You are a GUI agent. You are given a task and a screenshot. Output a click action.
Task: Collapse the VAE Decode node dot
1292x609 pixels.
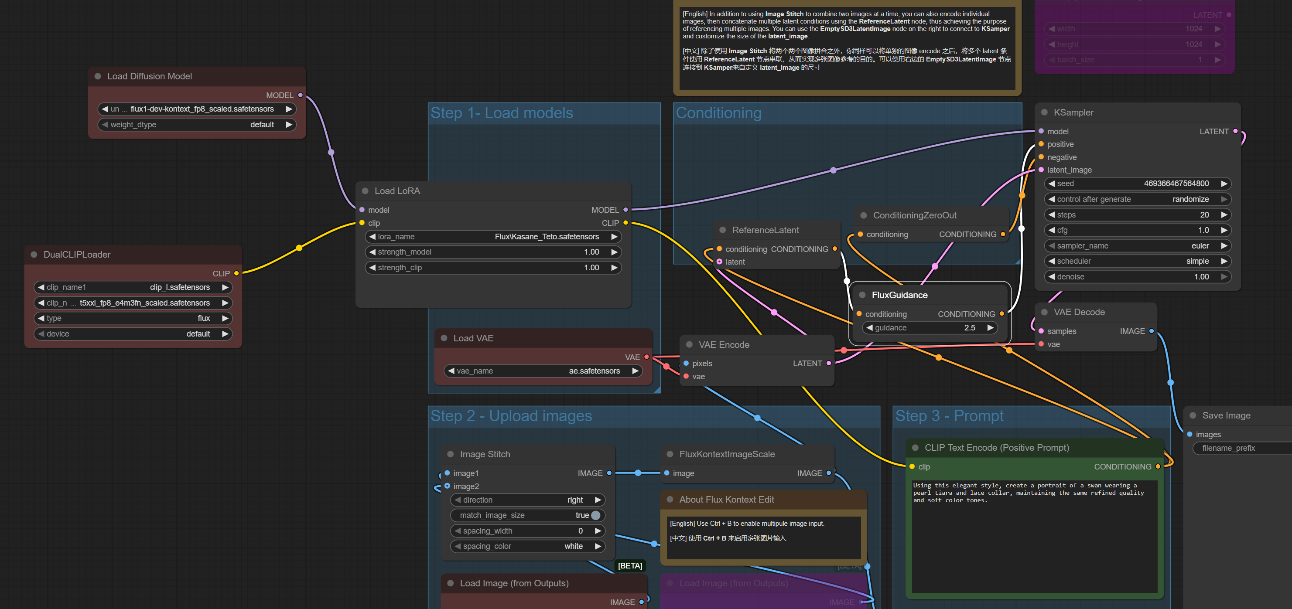pyautogui.click(x=1044, y=312)
